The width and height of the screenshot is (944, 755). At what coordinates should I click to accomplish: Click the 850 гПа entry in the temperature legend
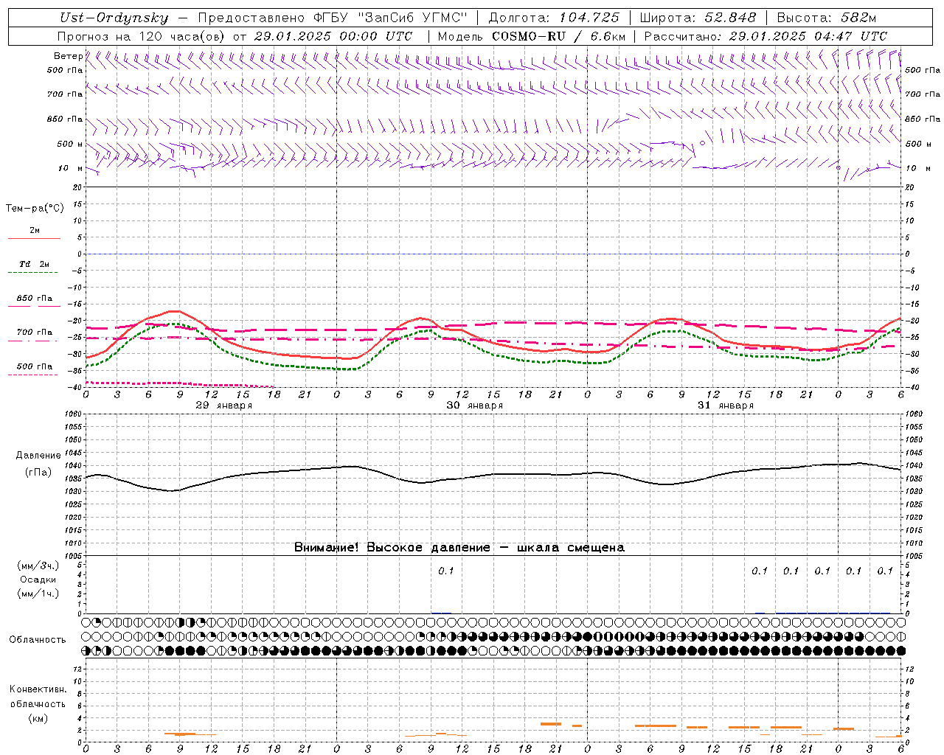[34, 299]
